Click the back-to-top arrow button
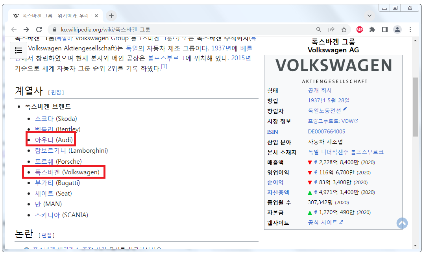This screenshot has height=255, width=425. click(x=402, y=223)
